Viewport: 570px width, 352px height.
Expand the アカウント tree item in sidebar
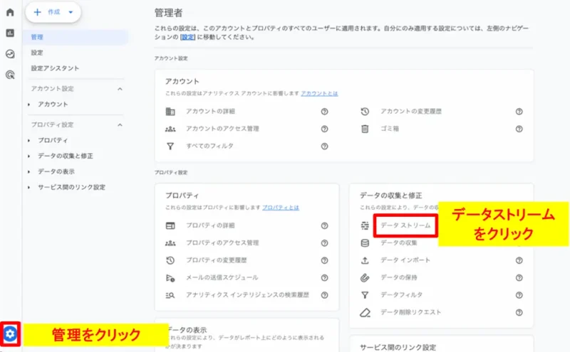[28, 105]
